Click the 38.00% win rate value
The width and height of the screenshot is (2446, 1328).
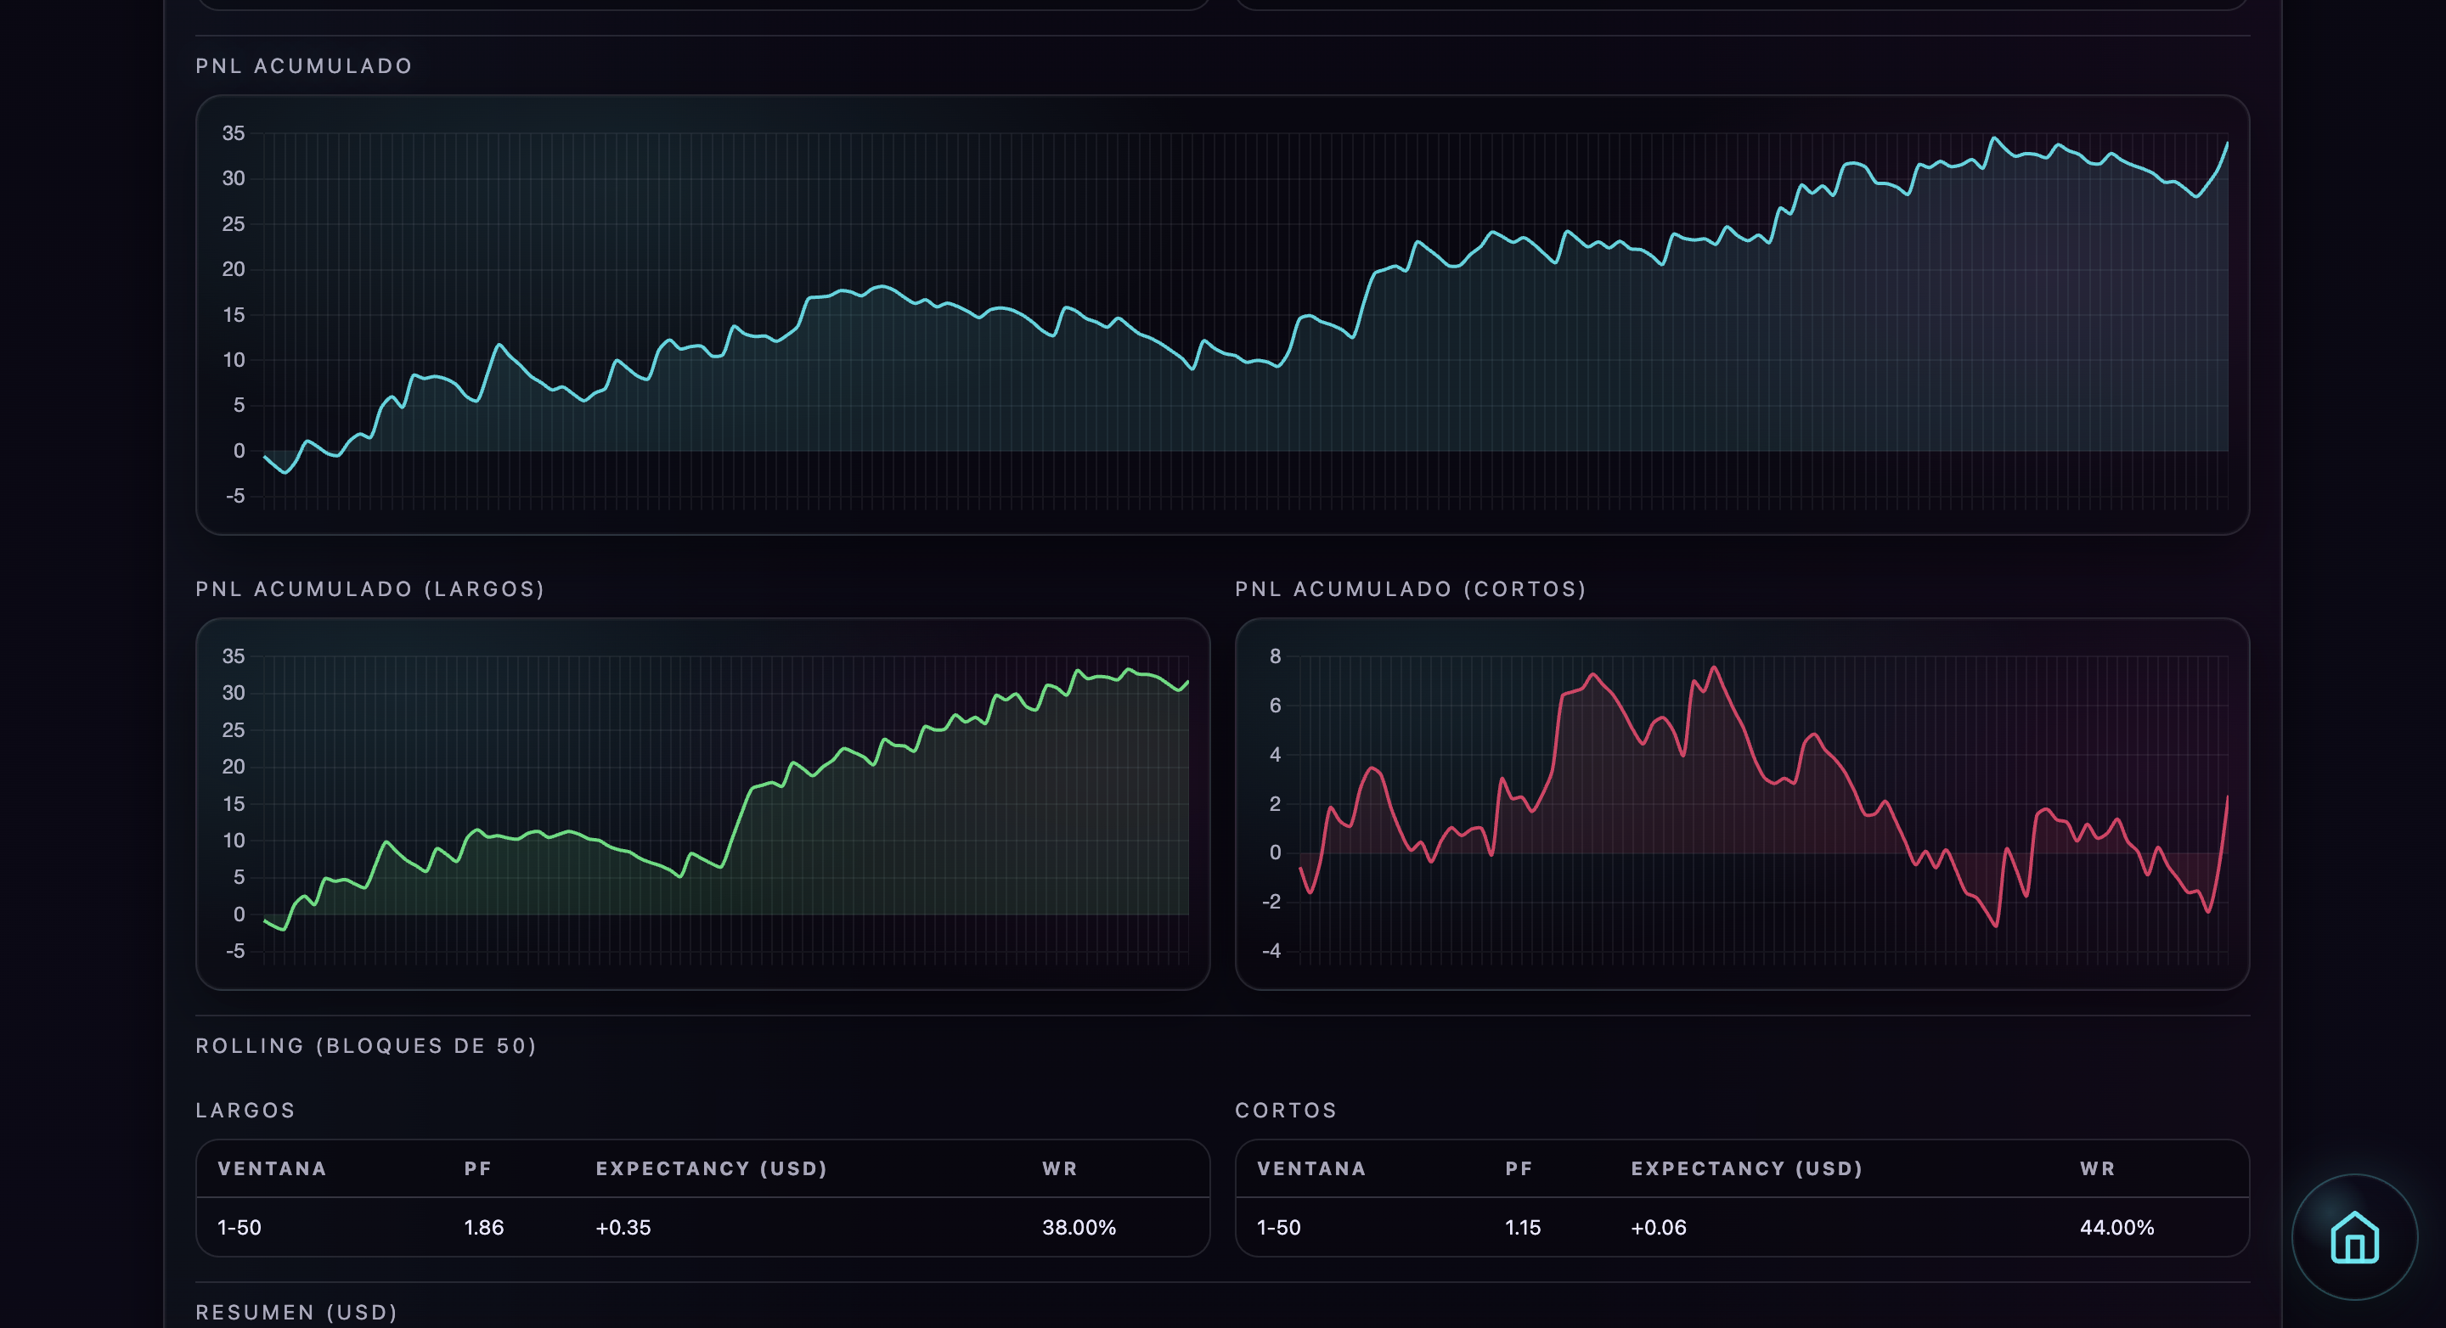pos(1078,1226)
